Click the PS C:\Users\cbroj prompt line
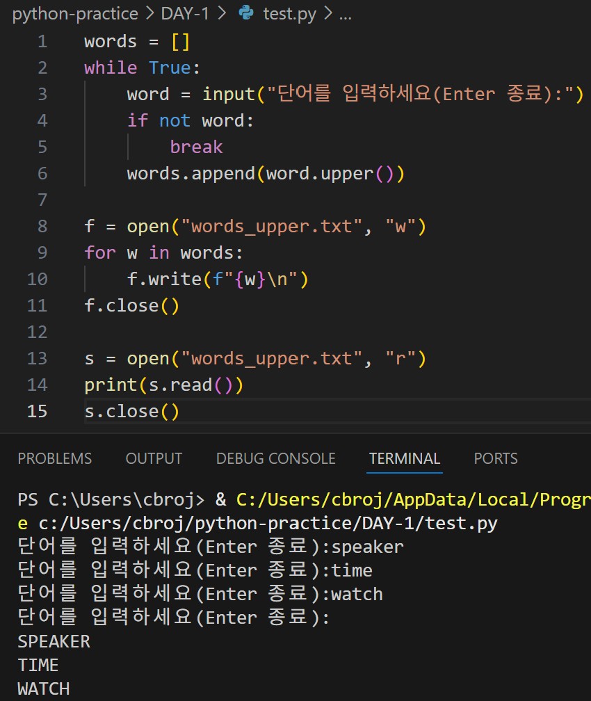 click(x=304, y=499)
